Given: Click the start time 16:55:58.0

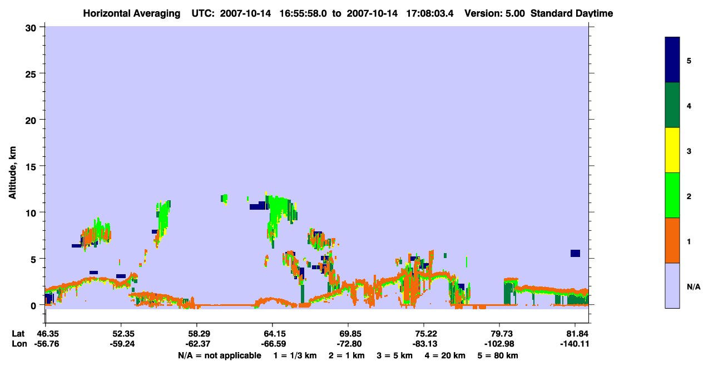Looking at the screenshot, I should click(304, 13).
